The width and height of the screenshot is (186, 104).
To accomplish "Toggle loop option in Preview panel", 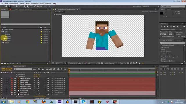I will click(181, 27).
